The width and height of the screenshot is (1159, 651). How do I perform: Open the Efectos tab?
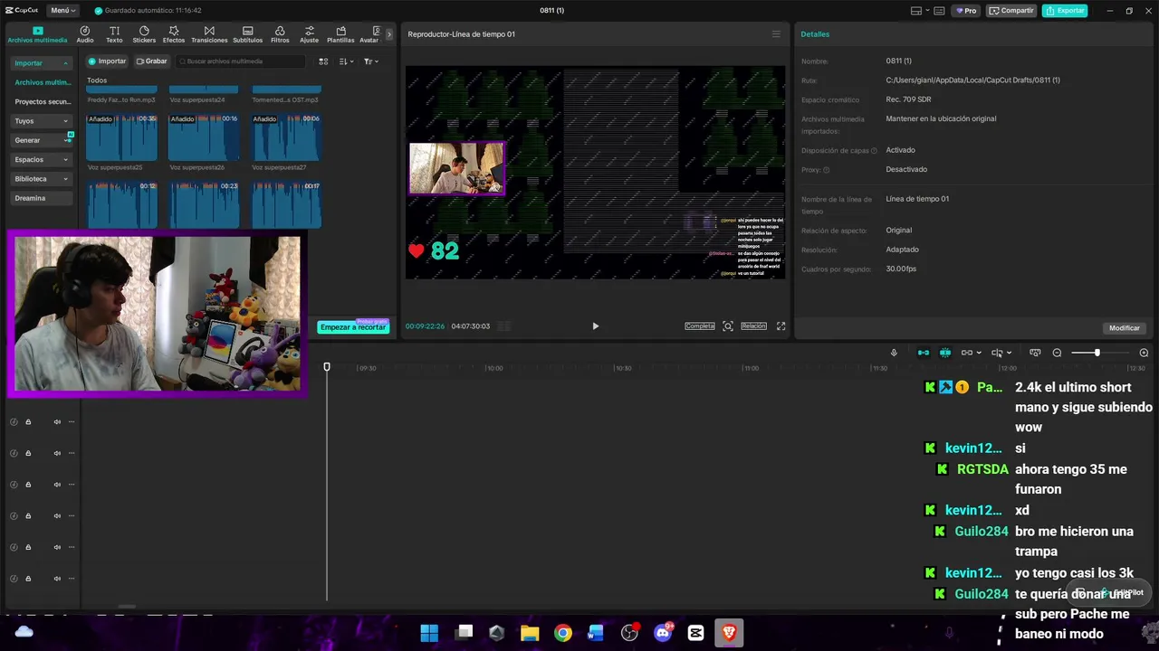[x=174, y=34]
